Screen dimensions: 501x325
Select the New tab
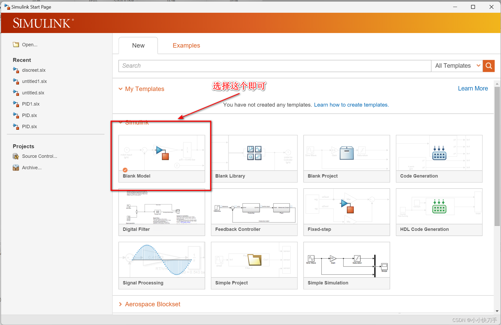coord(138,45)
